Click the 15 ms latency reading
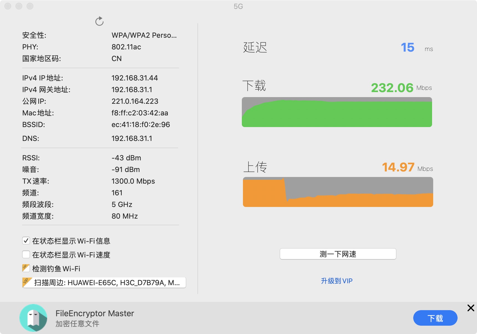Screen dimensions: 477x334 click(x=407, y=47)
